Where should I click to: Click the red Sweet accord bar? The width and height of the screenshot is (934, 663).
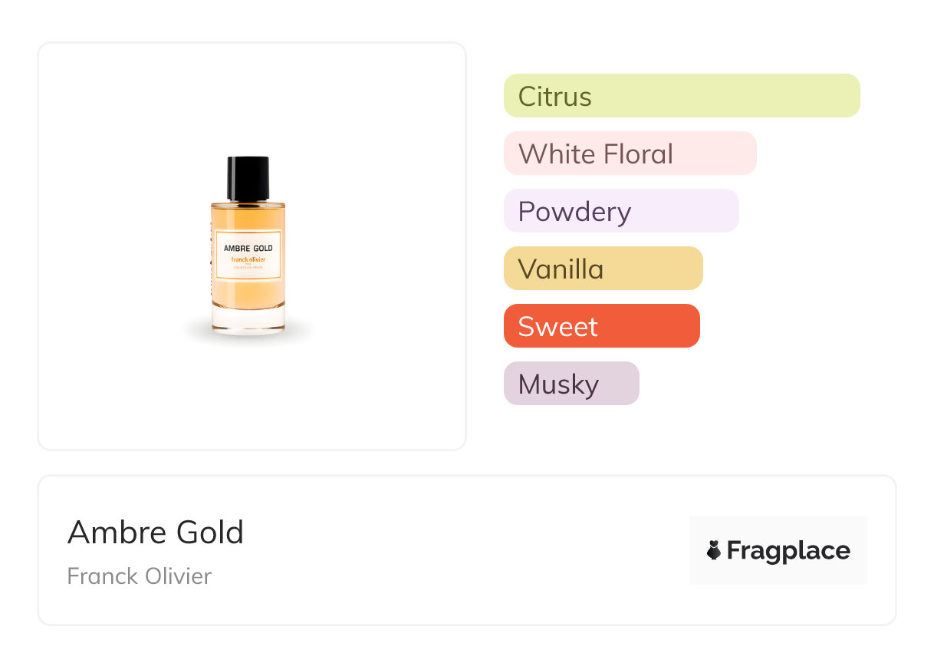(x=601, y=326)
